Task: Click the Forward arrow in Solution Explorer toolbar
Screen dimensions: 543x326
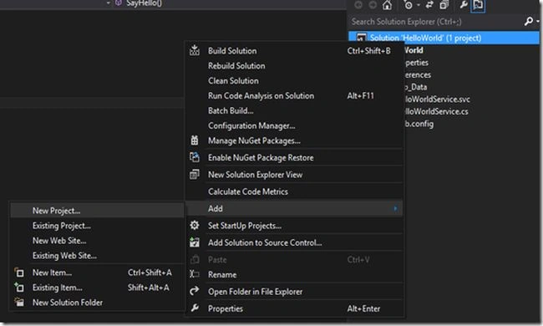Action: pyautogui.click(x=373, y=5)
